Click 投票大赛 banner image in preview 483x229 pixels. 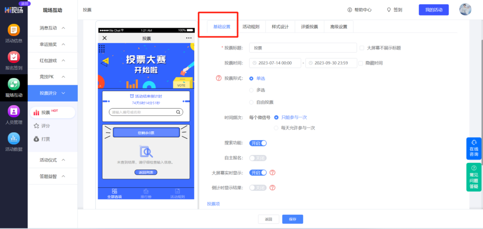(146, 66)
